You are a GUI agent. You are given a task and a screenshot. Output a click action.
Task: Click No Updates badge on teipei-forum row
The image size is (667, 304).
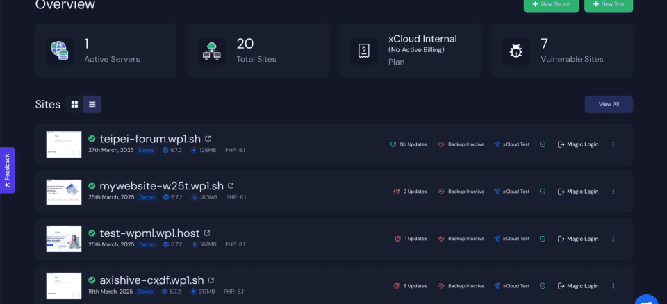point(409,144)
